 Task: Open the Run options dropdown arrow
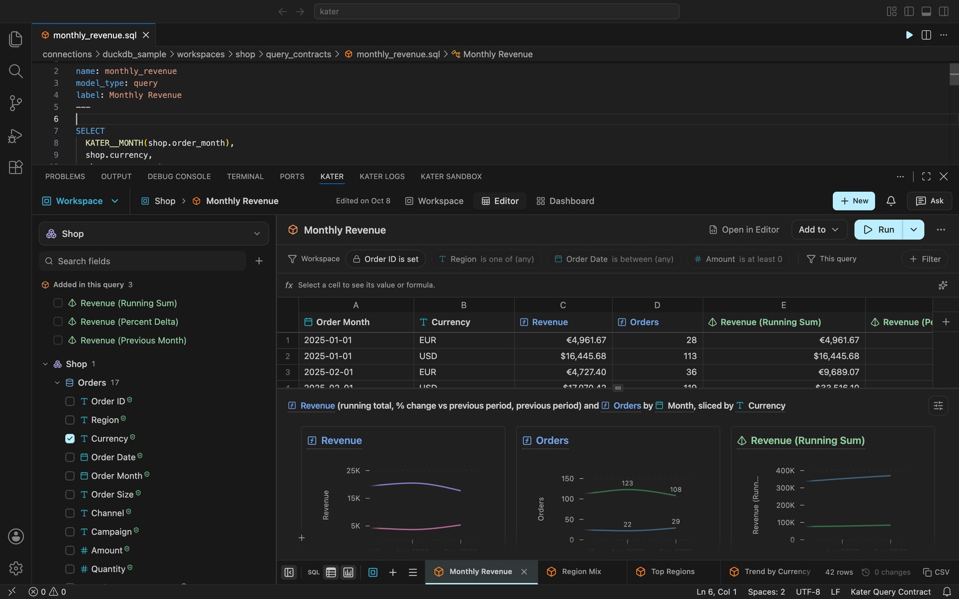[913, 229]
